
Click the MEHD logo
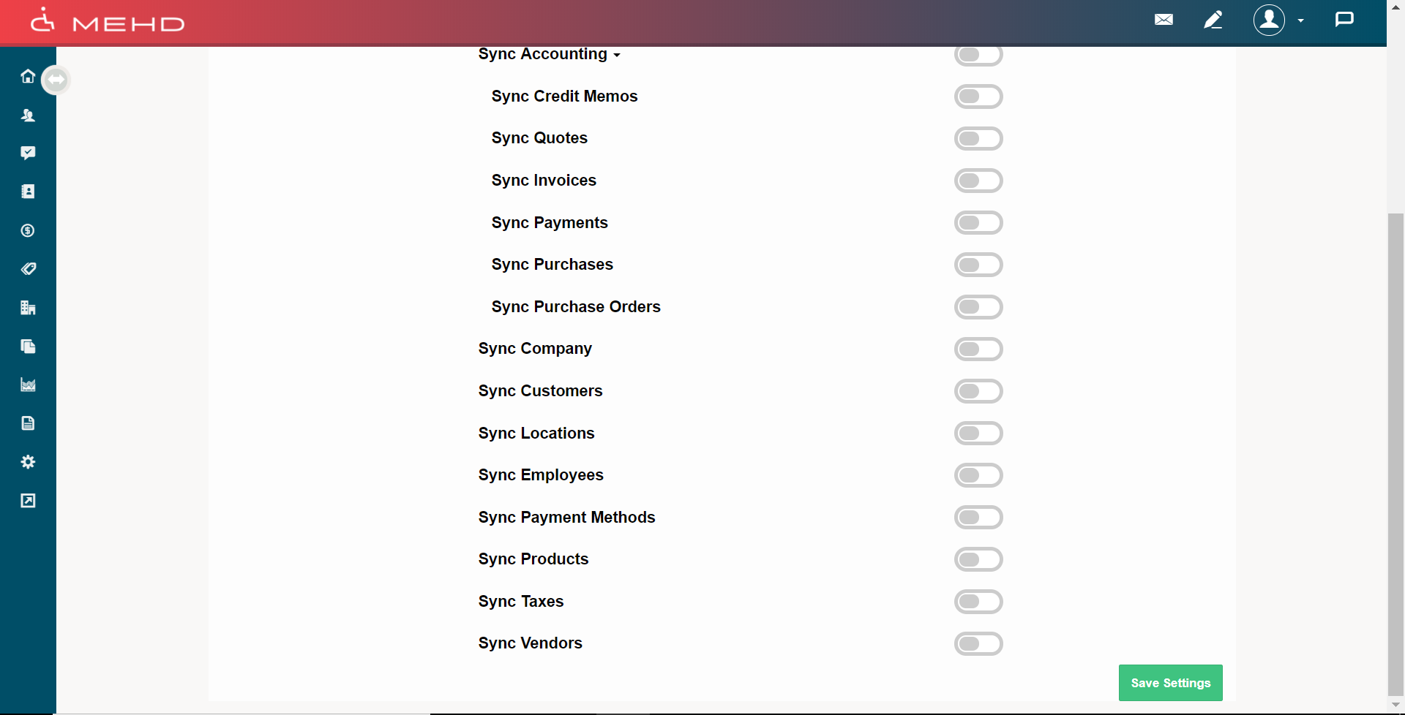(x=108, y=22)
